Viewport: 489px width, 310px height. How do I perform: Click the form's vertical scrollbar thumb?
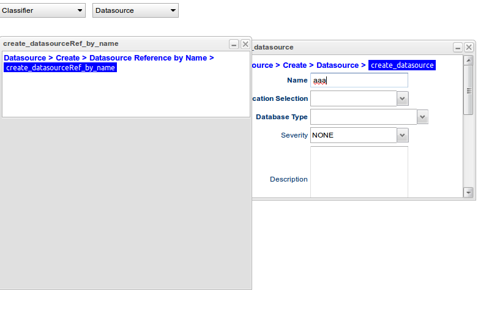[469, 90]
